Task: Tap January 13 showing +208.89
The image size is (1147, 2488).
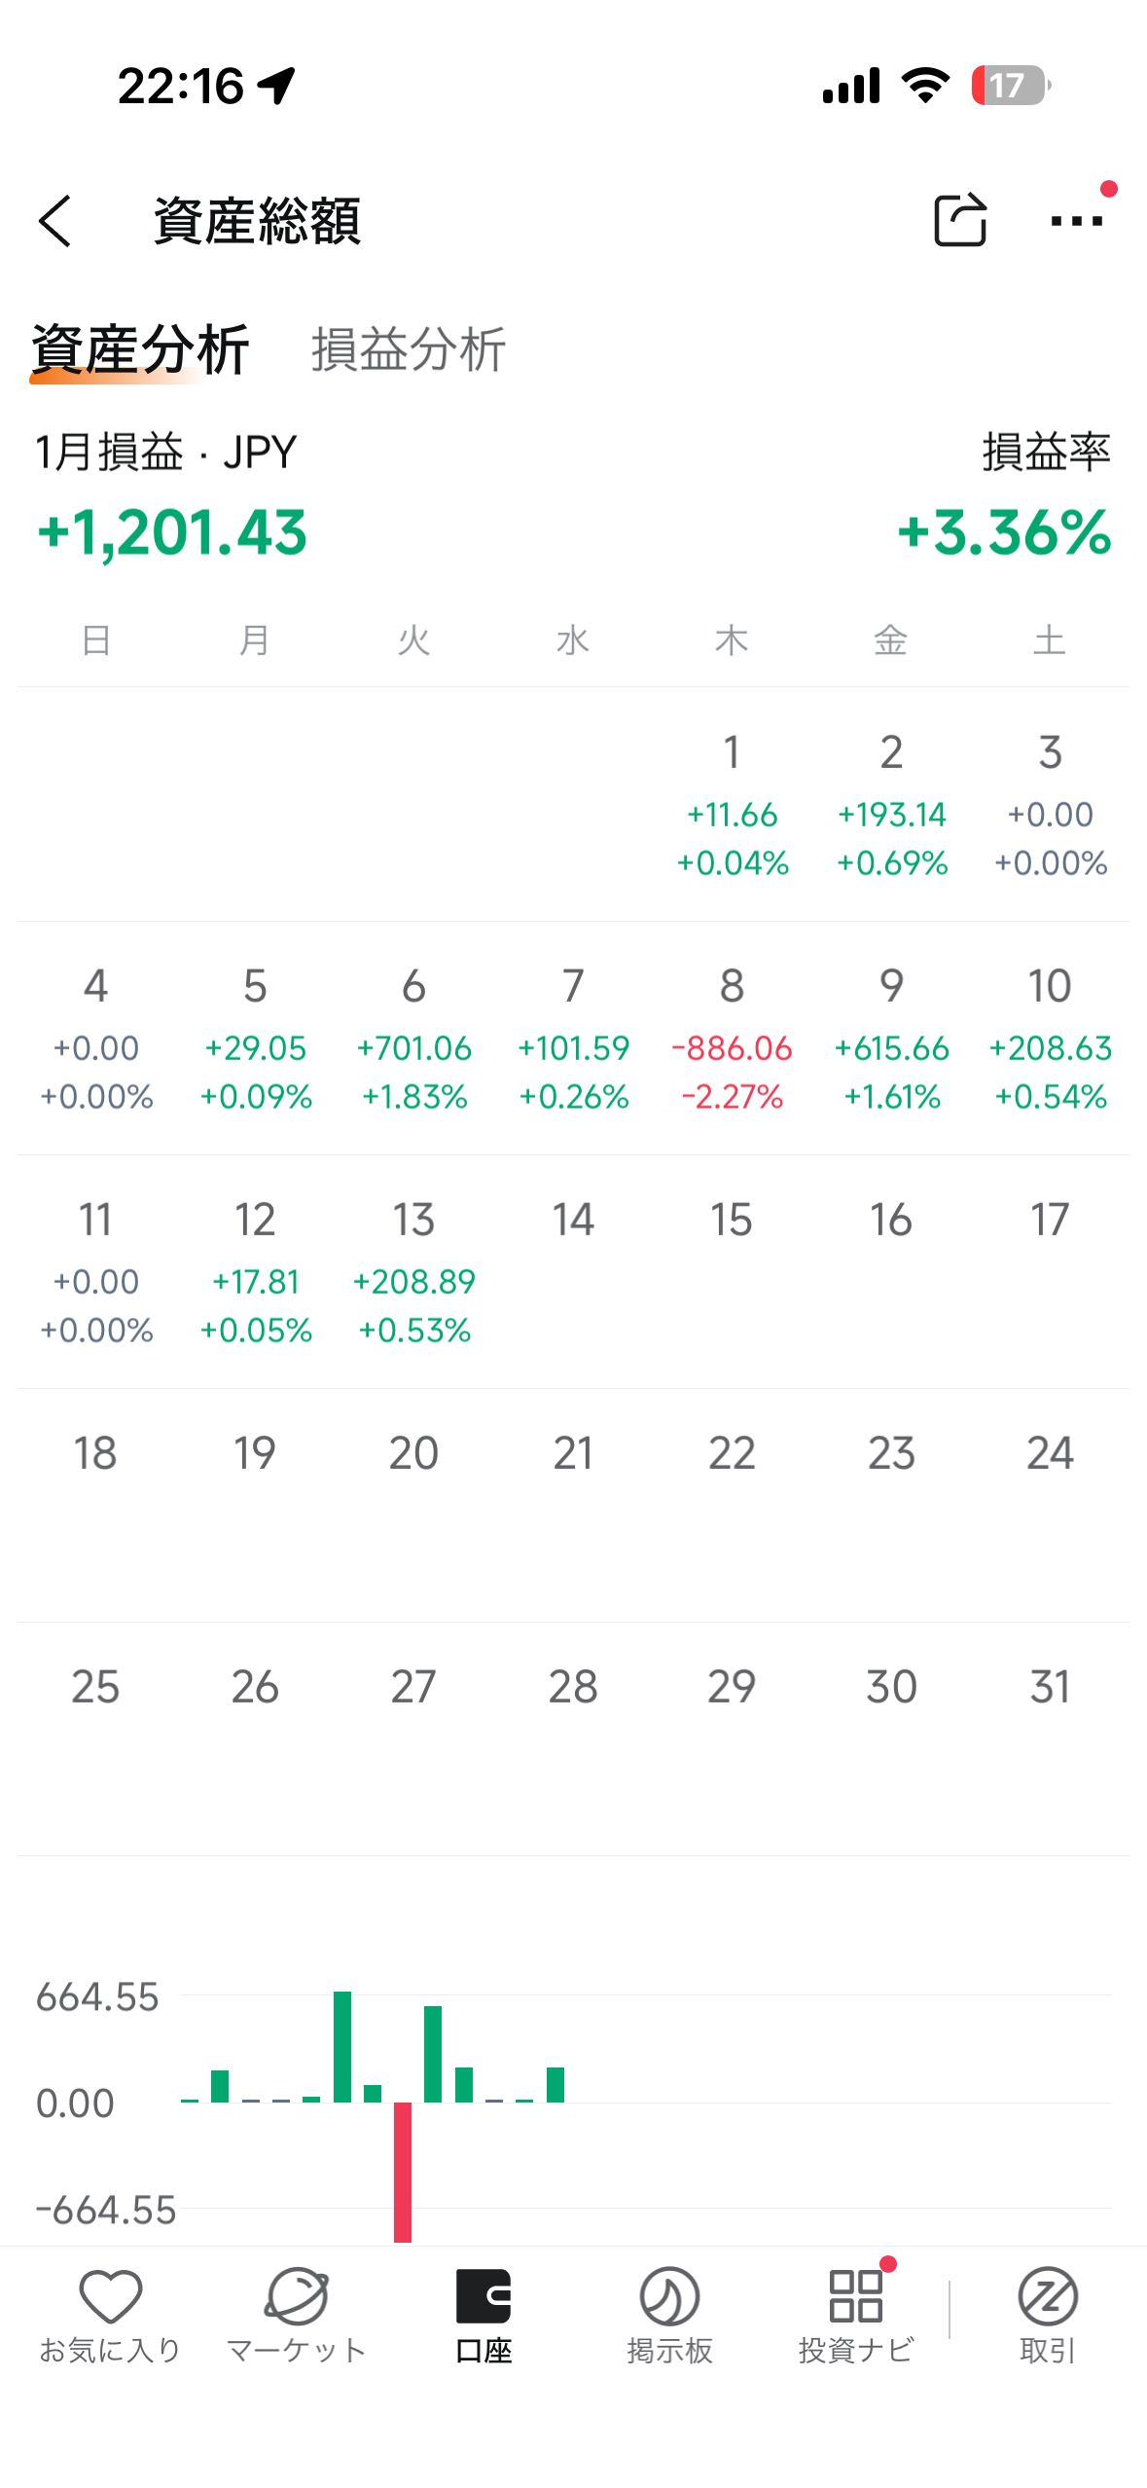Action: click(x=413, y=1271)
